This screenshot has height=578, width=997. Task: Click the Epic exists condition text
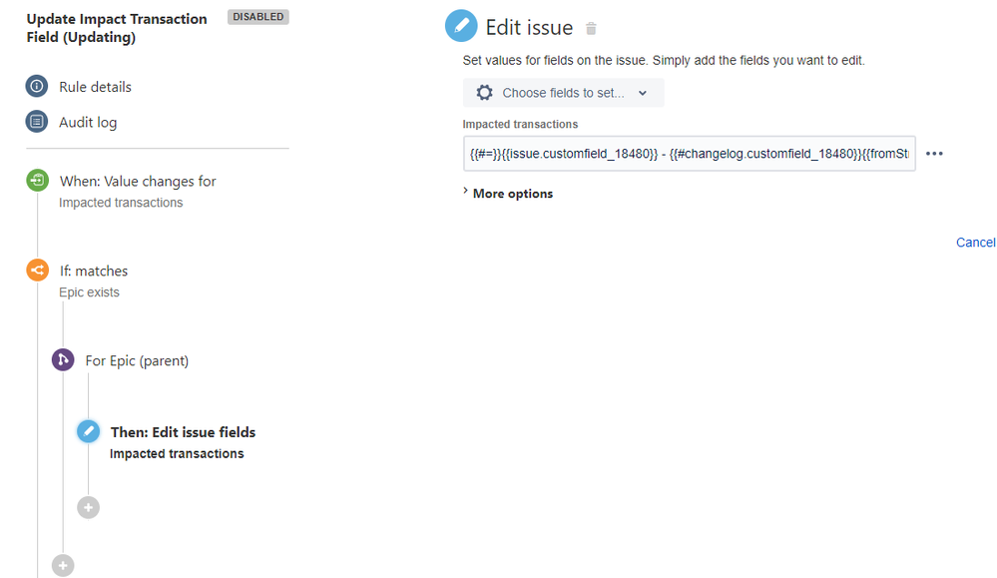(89, 292)
